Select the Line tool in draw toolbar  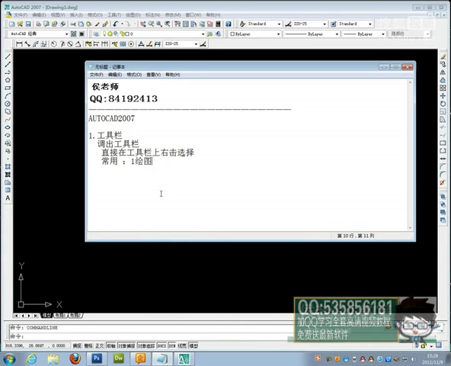click(x=8, y=56)
